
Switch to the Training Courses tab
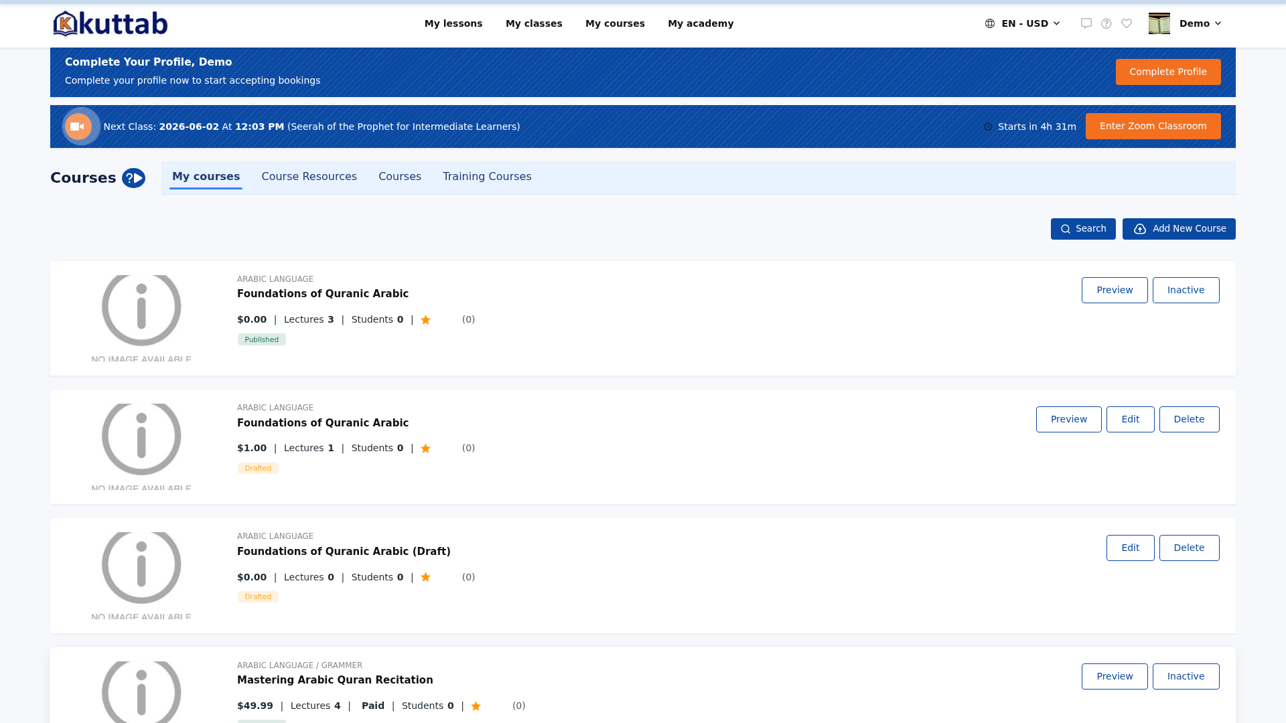point(487,177)
